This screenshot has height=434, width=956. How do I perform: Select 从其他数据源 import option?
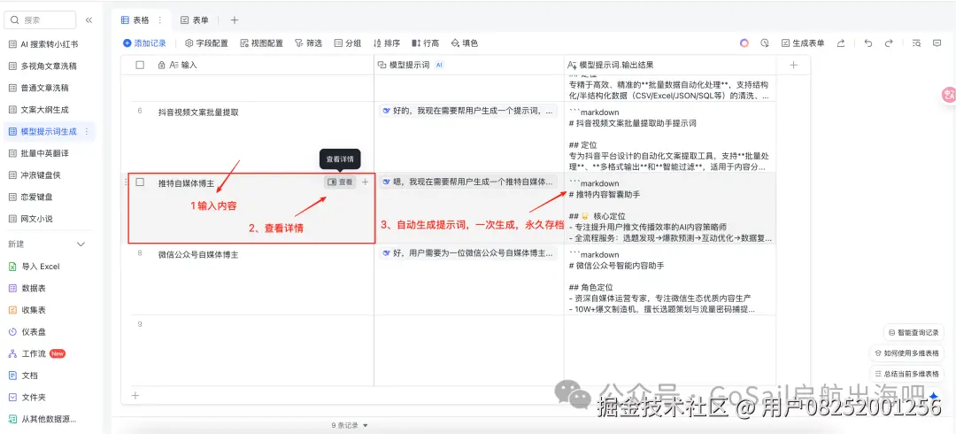click(49, 419)
